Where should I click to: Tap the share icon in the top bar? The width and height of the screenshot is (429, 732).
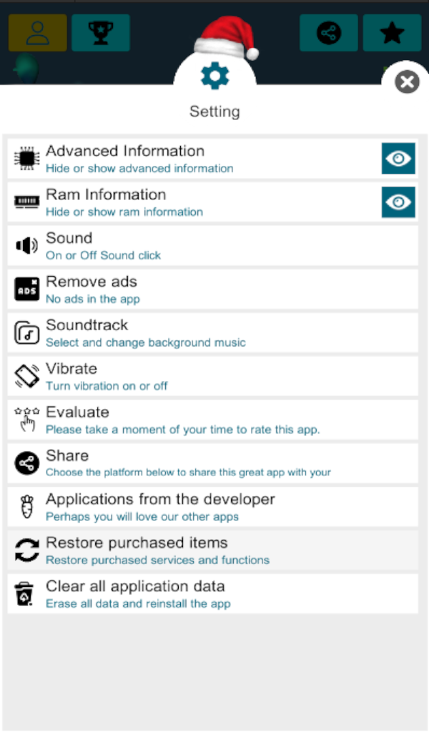tap(329, 33)
